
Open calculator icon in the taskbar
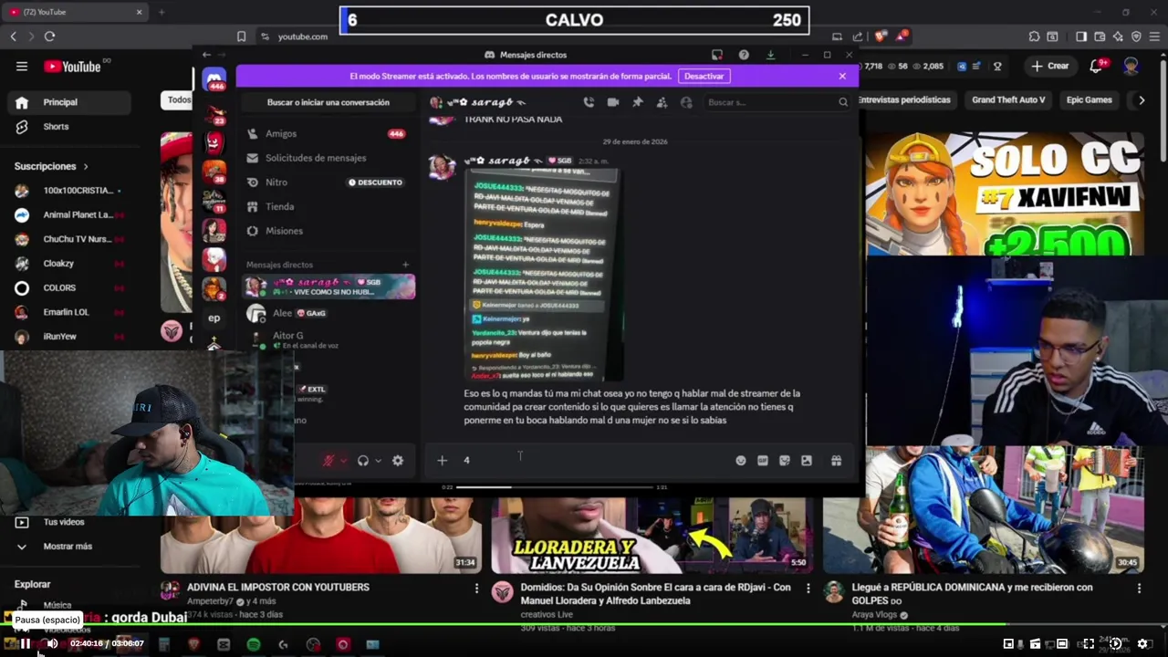[163, 644]
